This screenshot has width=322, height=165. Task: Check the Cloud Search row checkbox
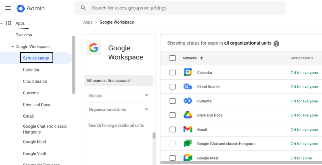click(173, 87)
